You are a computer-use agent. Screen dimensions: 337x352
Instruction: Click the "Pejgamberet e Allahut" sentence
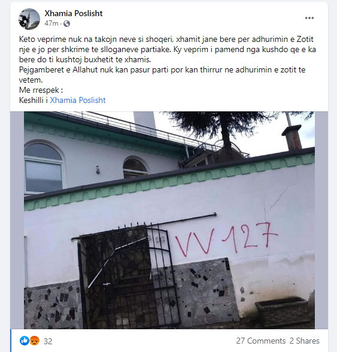162,75
